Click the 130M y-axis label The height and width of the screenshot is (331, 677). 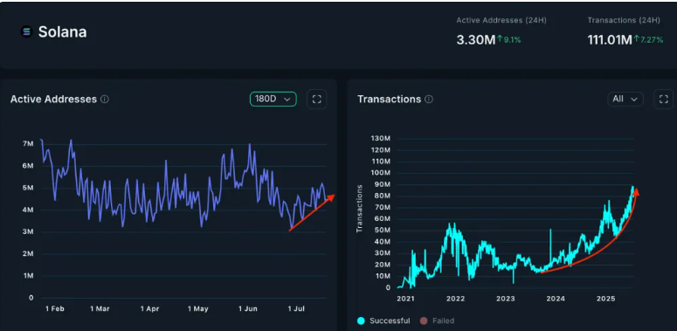(x=380, y=138)
